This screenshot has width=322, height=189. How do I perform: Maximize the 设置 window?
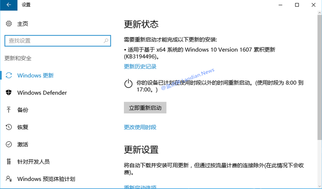pyautogui.click(x=297, y=5)
